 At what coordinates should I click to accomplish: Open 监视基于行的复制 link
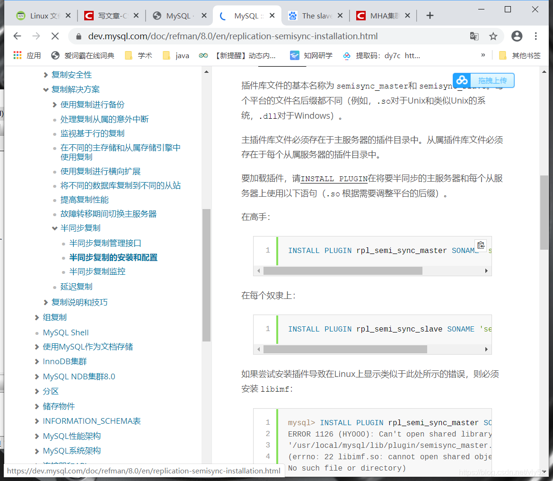92,133
